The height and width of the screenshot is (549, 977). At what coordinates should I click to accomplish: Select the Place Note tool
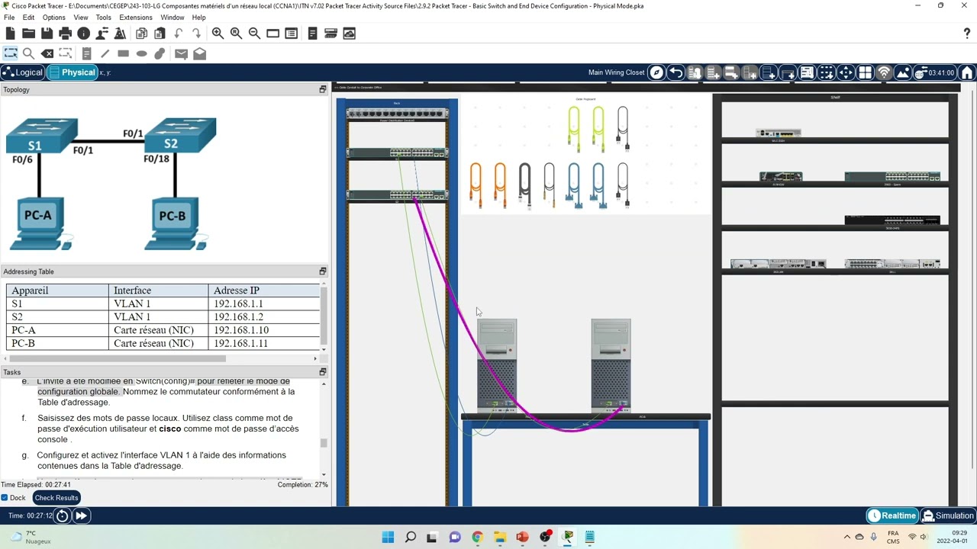pyautogui.click(x=86, y=53)
